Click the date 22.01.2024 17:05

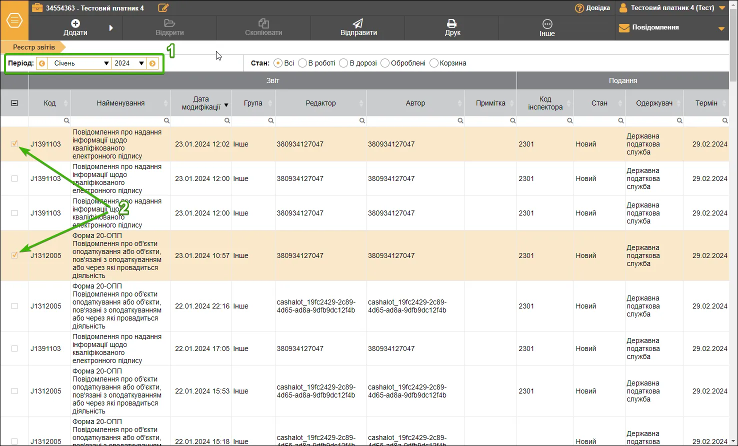click(202, 348)
